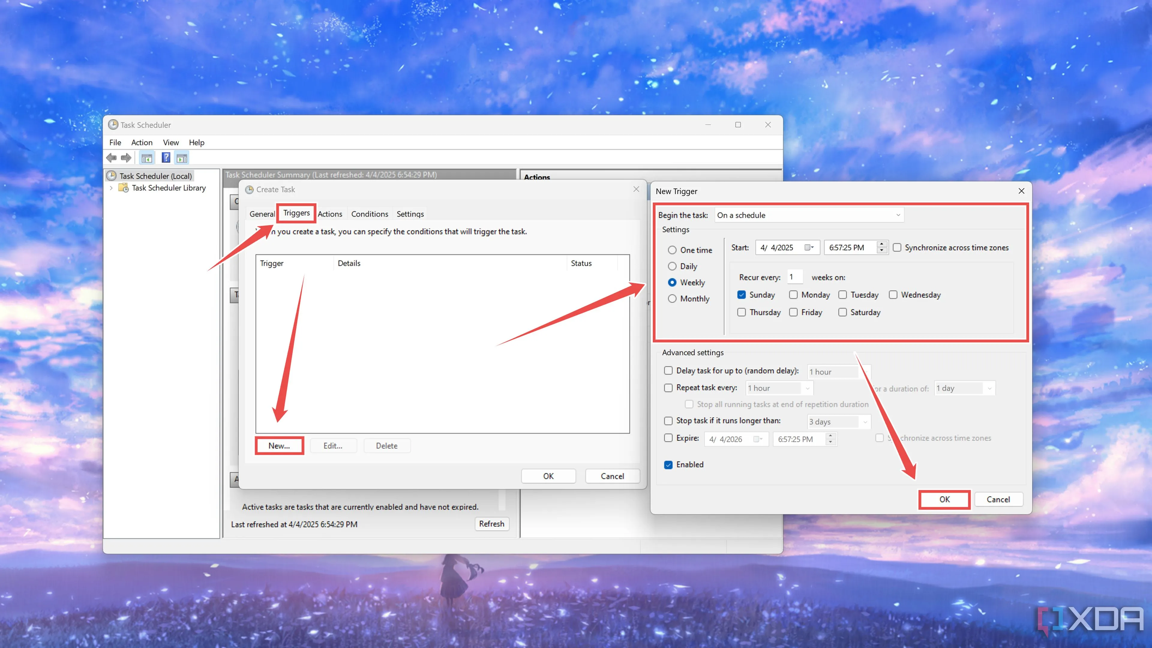Viewport: 1152px width, 648px height.
Task: Increase start time using up spinner arrow
Action: pos(881,244)
